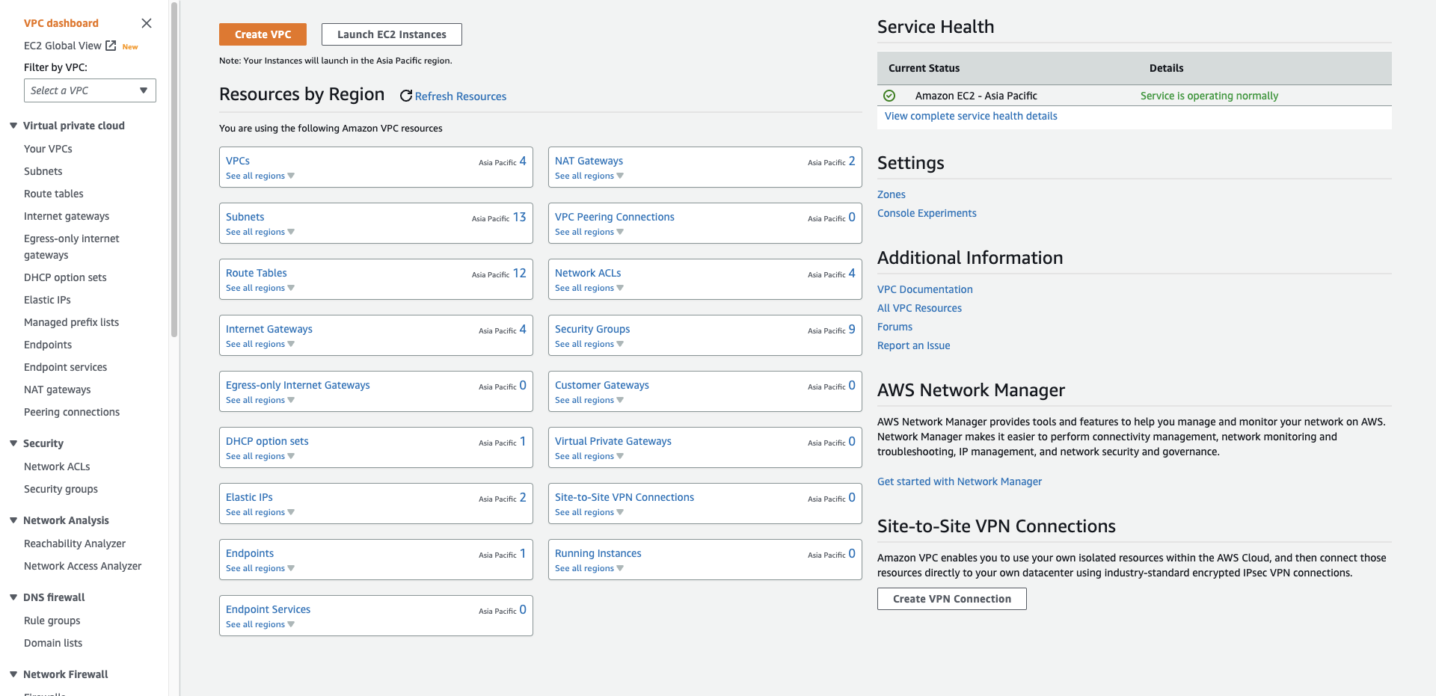Expand See all regions under Security Groups
Image resolution: width=1436 pixels, height=696 pixels.
click(589, 344)
